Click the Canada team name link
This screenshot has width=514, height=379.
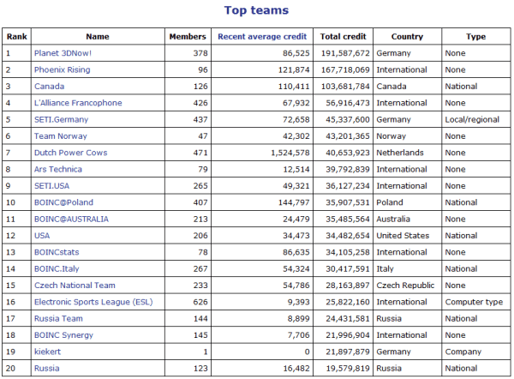(x=49, y=87)
